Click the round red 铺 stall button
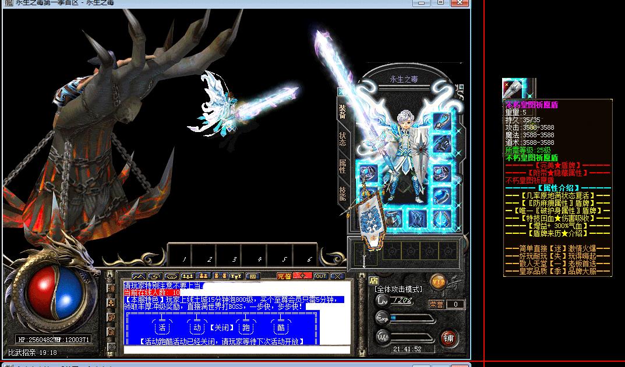625x367 pixels. tap(448, 338)
